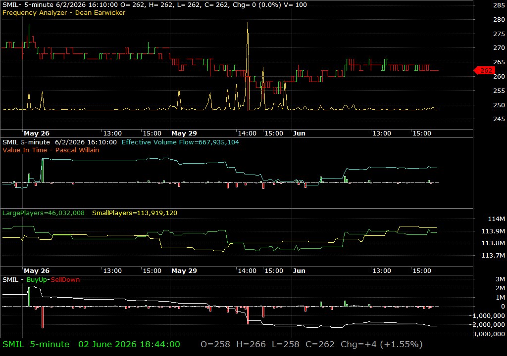This screenshot has width=507, height=356.
Task: Click the SMIL 5-minute price header line
Action: tap(154, 5)
